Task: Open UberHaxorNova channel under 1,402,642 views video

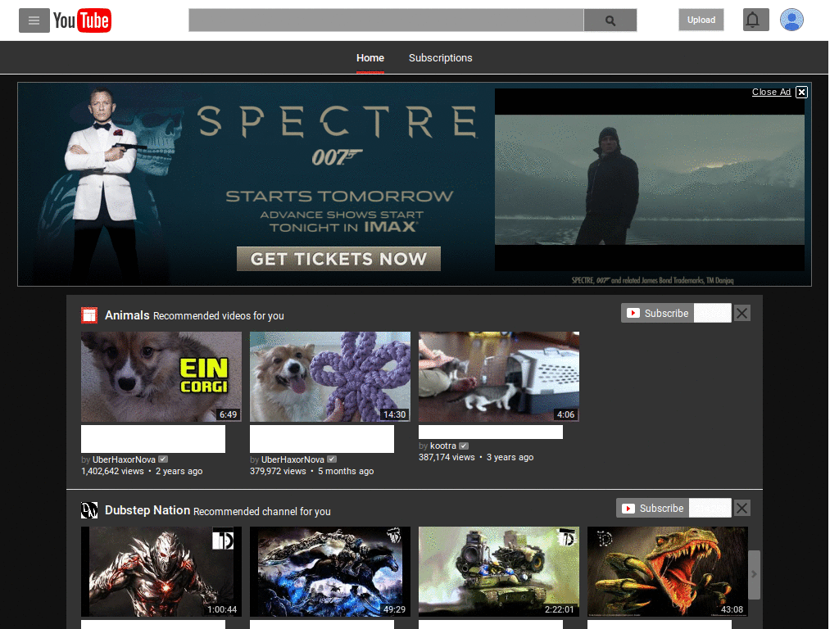Action: 125,459
